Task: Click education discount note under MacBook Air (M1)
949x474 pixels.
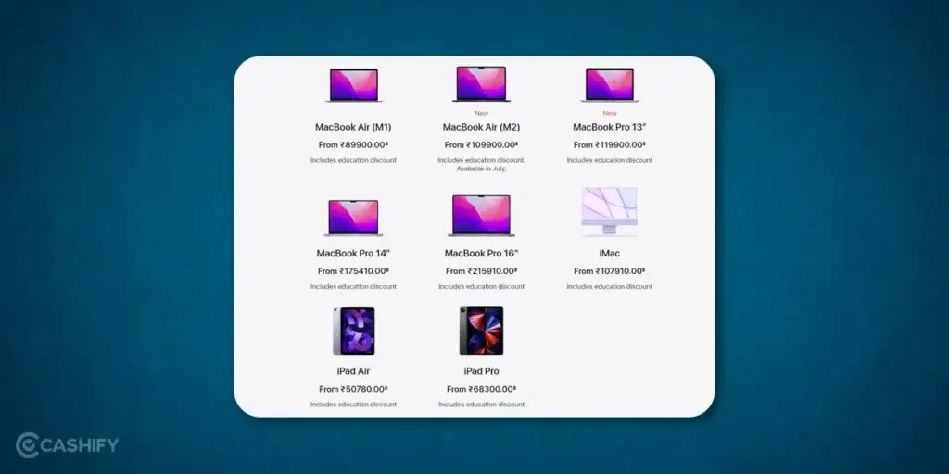Action: click(x=353, y=160)
